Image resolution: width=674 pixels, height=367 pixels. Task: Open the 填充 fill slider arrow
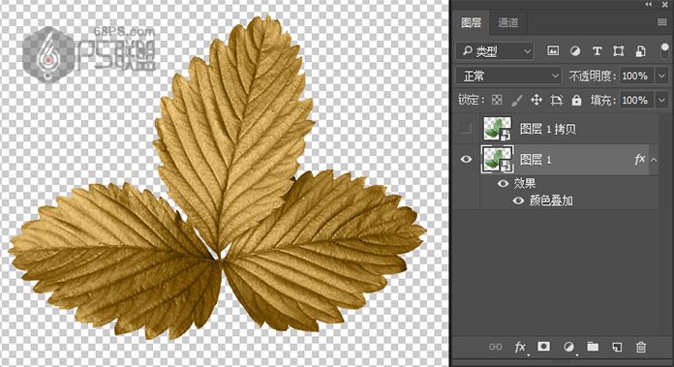[661, 101]
